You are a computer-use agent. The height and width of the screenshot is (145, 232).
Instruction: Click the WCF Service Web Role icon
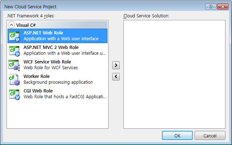[x=14, y=65]
